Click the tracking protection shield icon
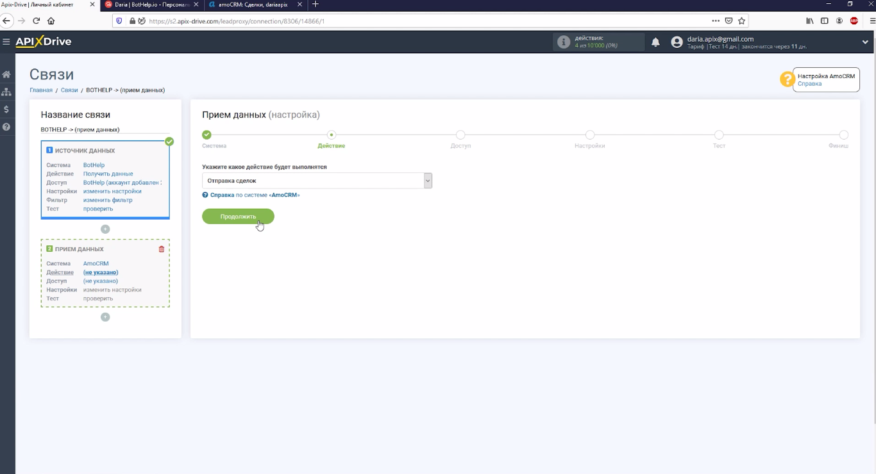The width and height of the screenshot is (876, 474). tap(119, 20)
